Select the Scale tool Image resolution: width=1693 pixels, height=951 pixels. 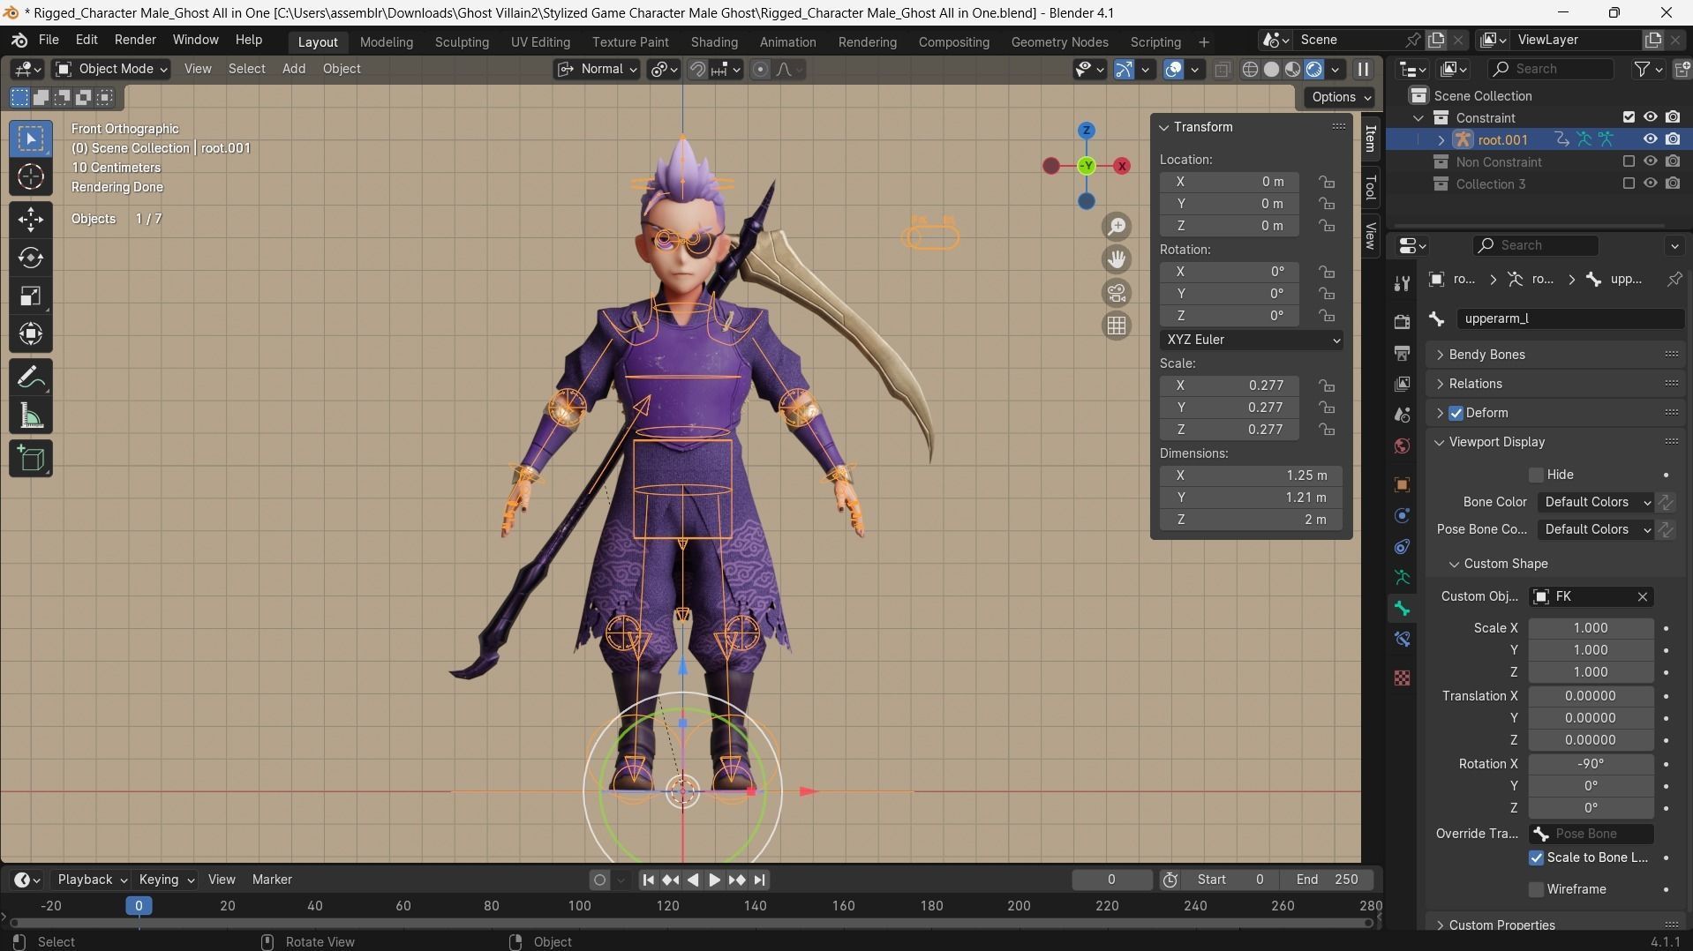coord(31,296)
